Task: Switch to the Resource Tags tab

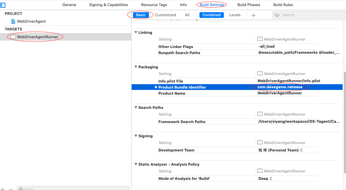Action: [154, 5]
